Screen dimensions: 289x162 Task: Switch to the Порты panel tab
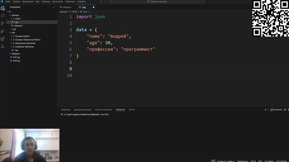point(131,110)
